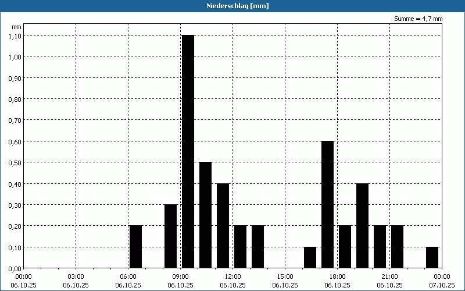Select the 0,50 value on y-axis

(x=15, y=162)
